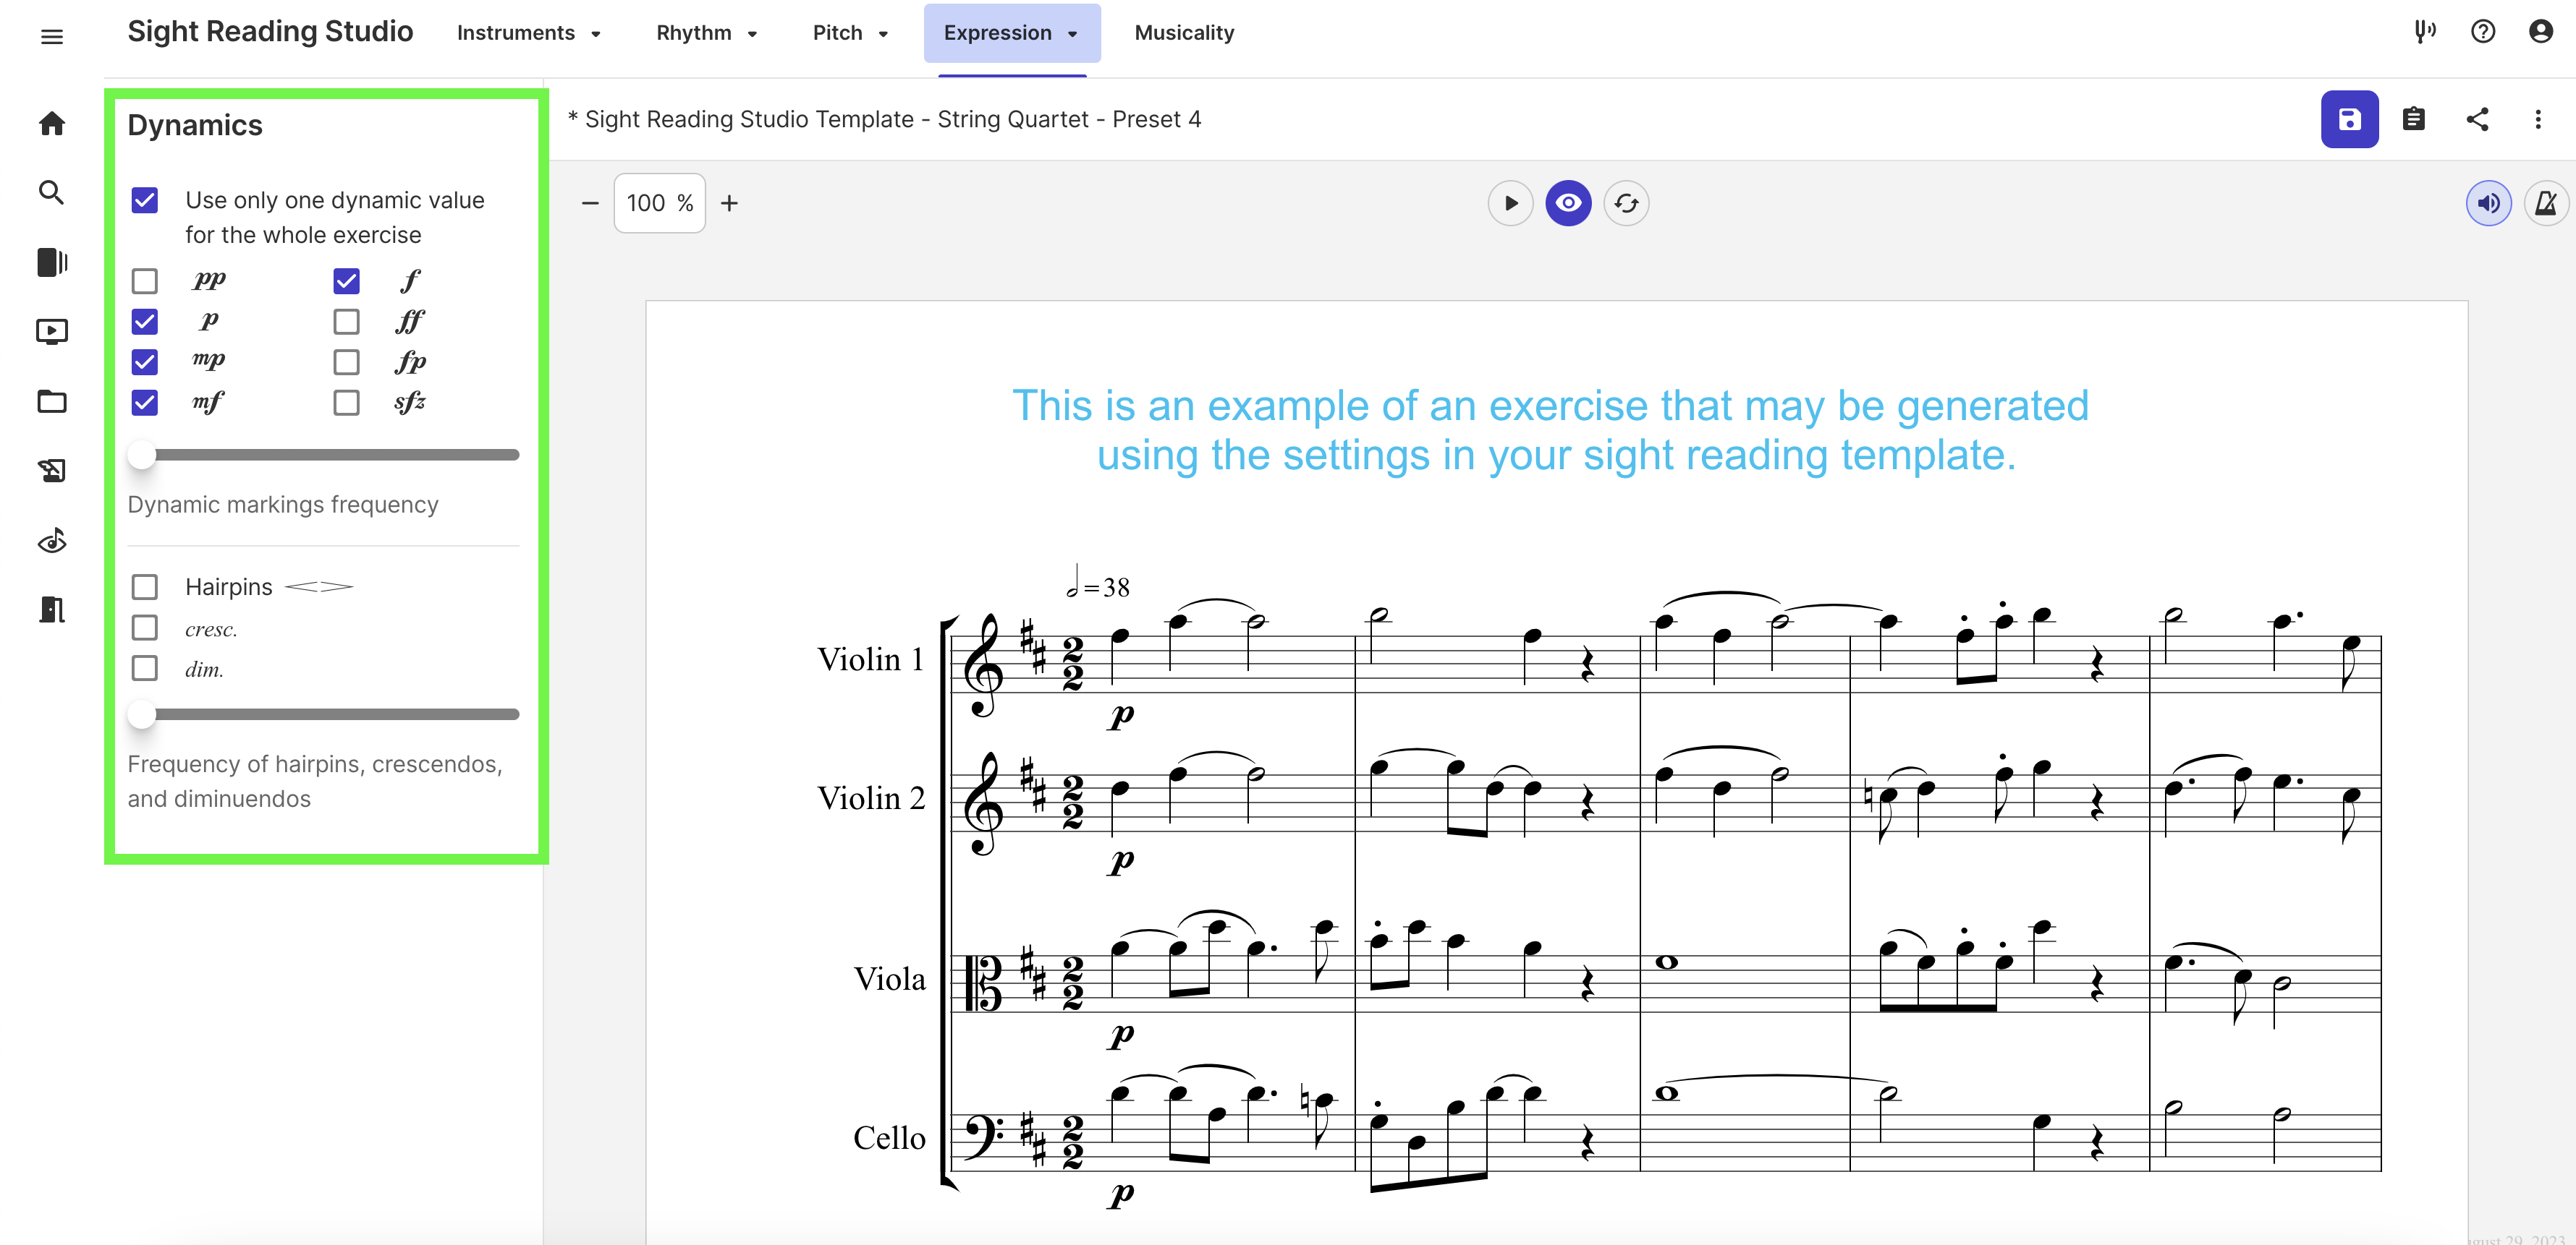The height and width of the screenshot is (1245, 2576).
Task: Click the Cello staff label
Action: [889, 1138]
